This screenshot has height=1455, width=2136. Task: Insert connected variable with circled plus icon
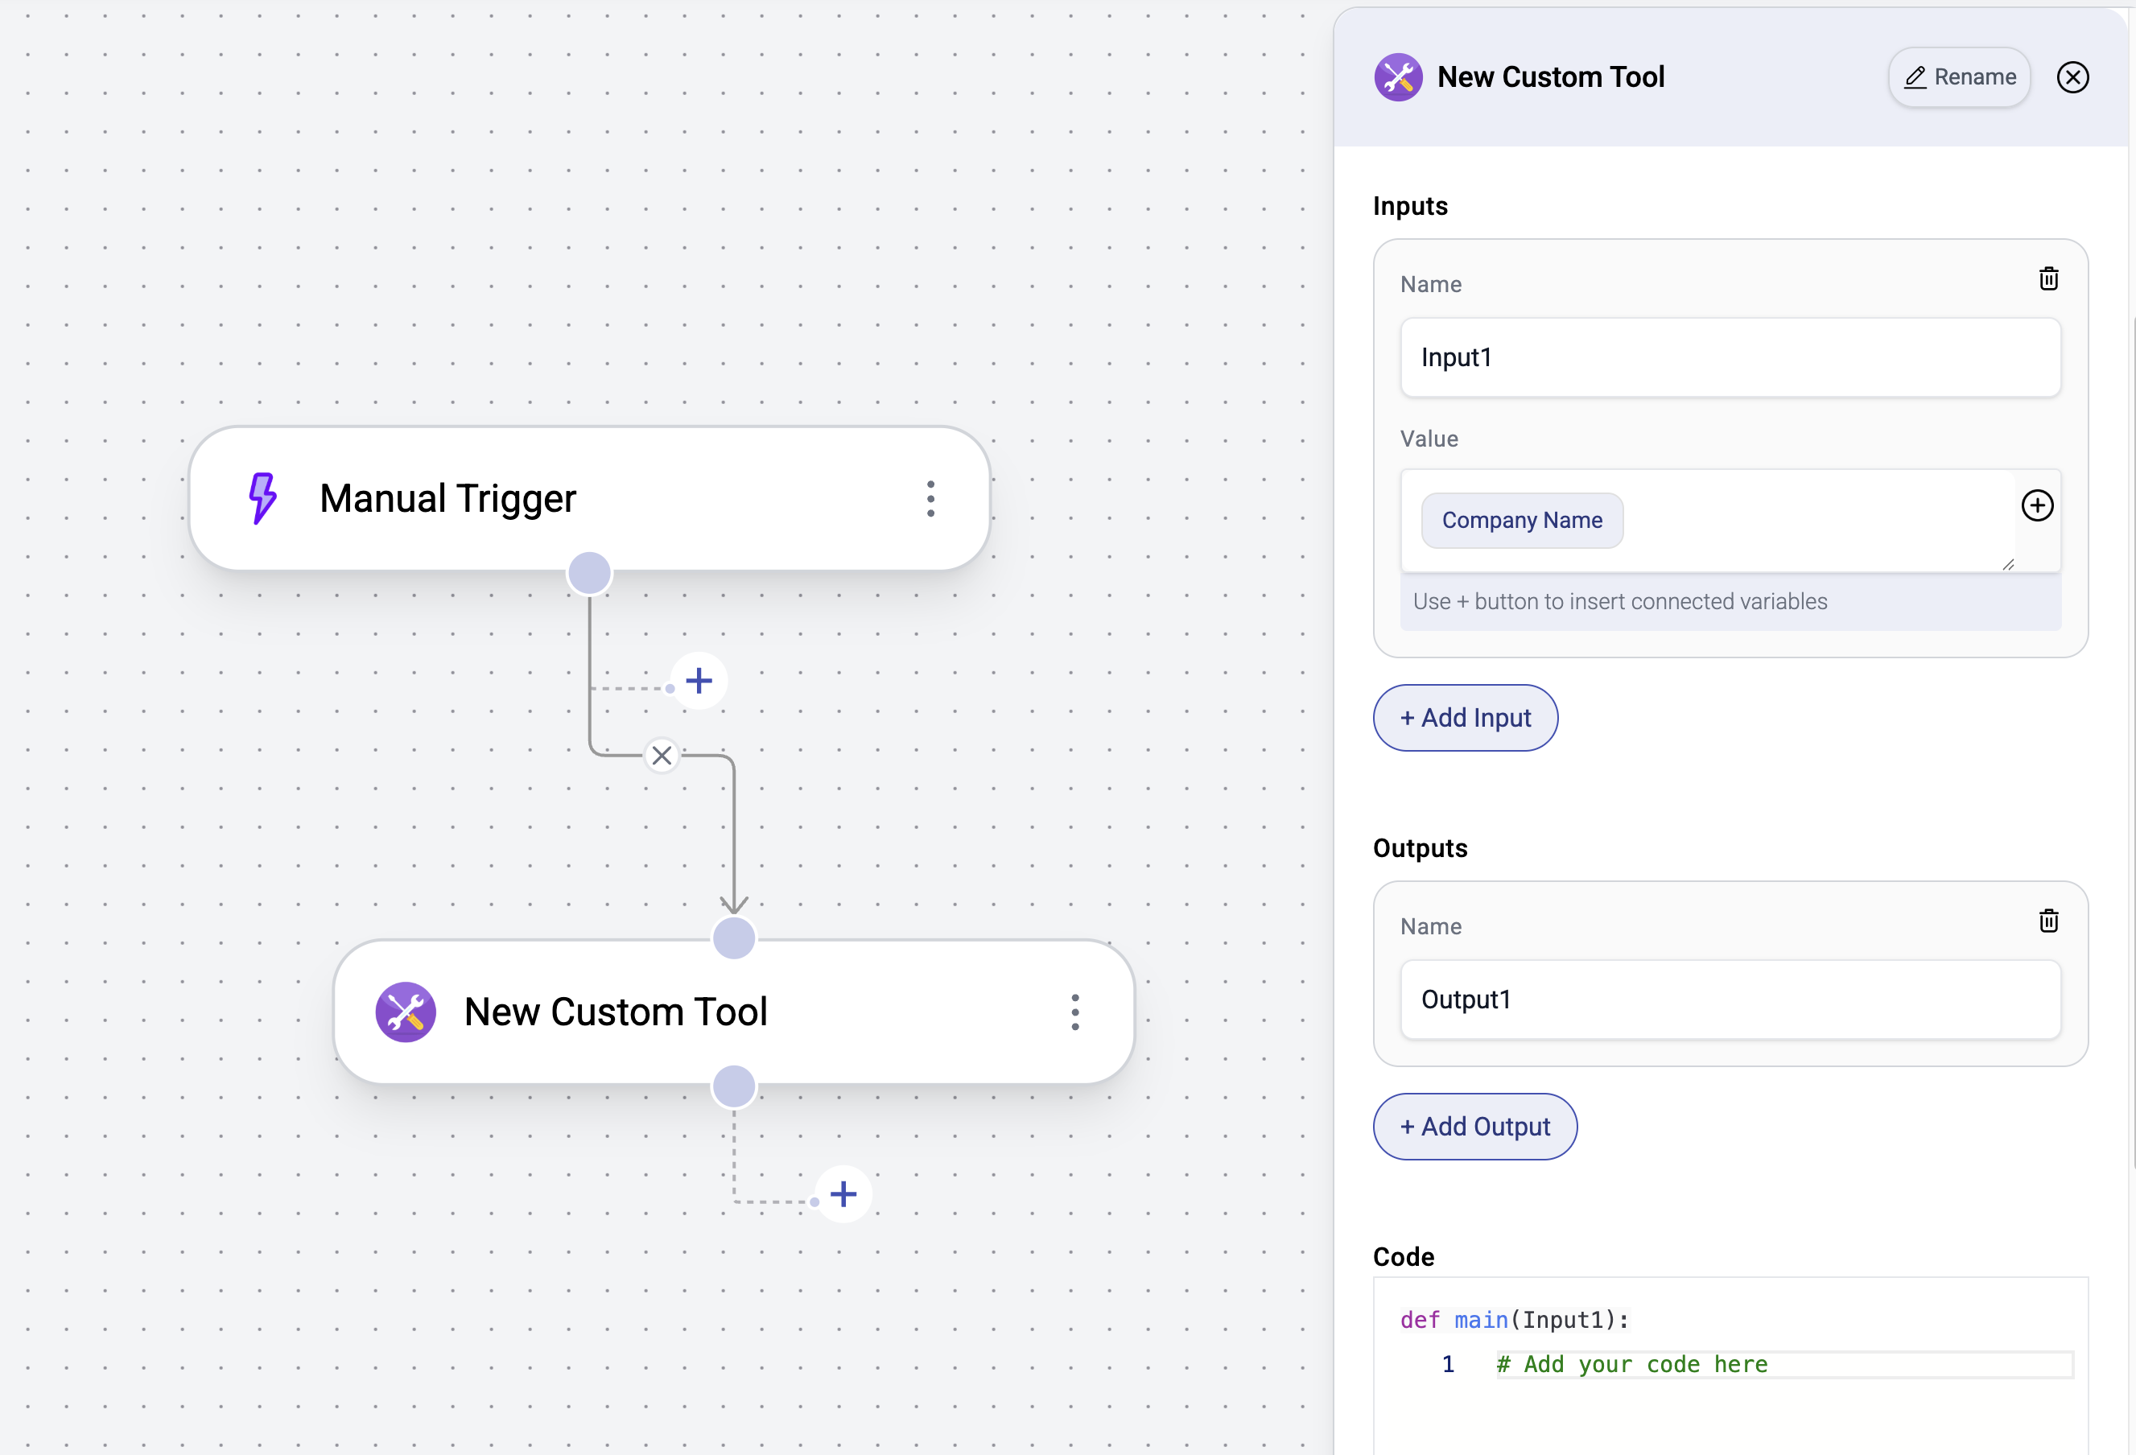(2037, 505)
